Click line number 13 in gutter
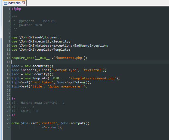 (8, 58)
